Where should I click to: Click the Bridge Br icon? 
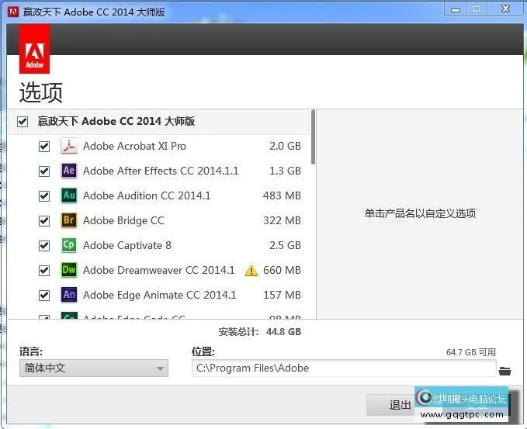point(69,220)
